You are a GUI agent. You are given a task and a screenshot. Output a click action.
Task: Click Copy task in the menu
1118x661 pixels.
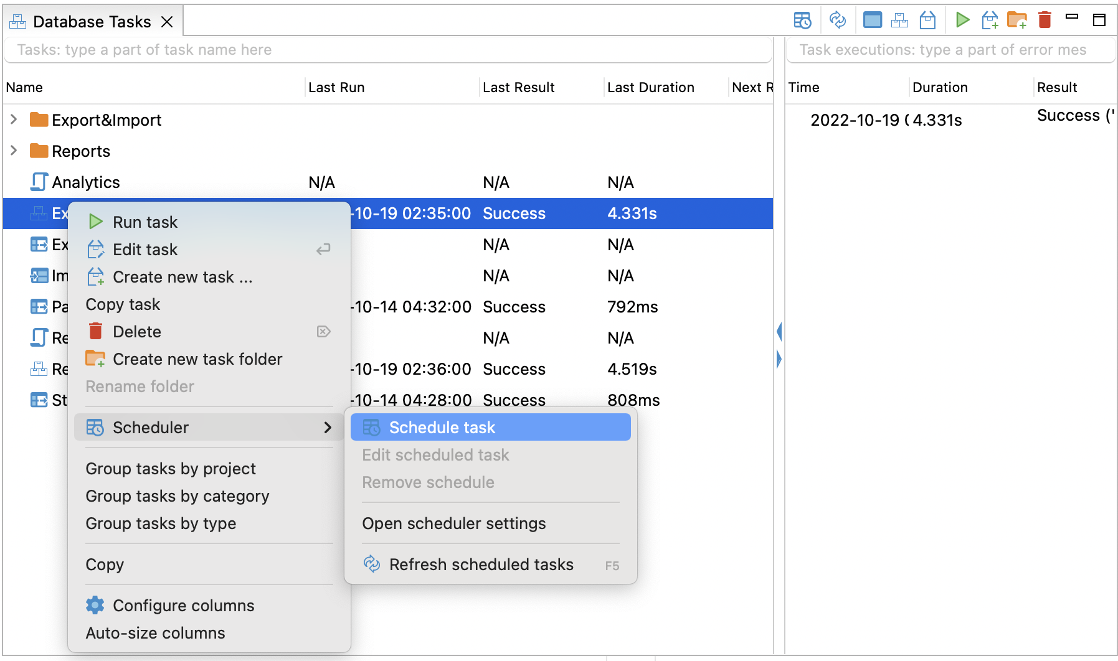(x=123, y=304)
